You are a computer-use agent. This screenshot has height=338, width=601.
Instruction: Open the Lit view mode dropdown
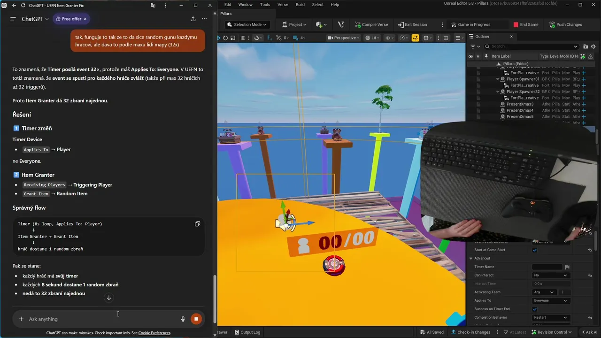coord(372,38)
